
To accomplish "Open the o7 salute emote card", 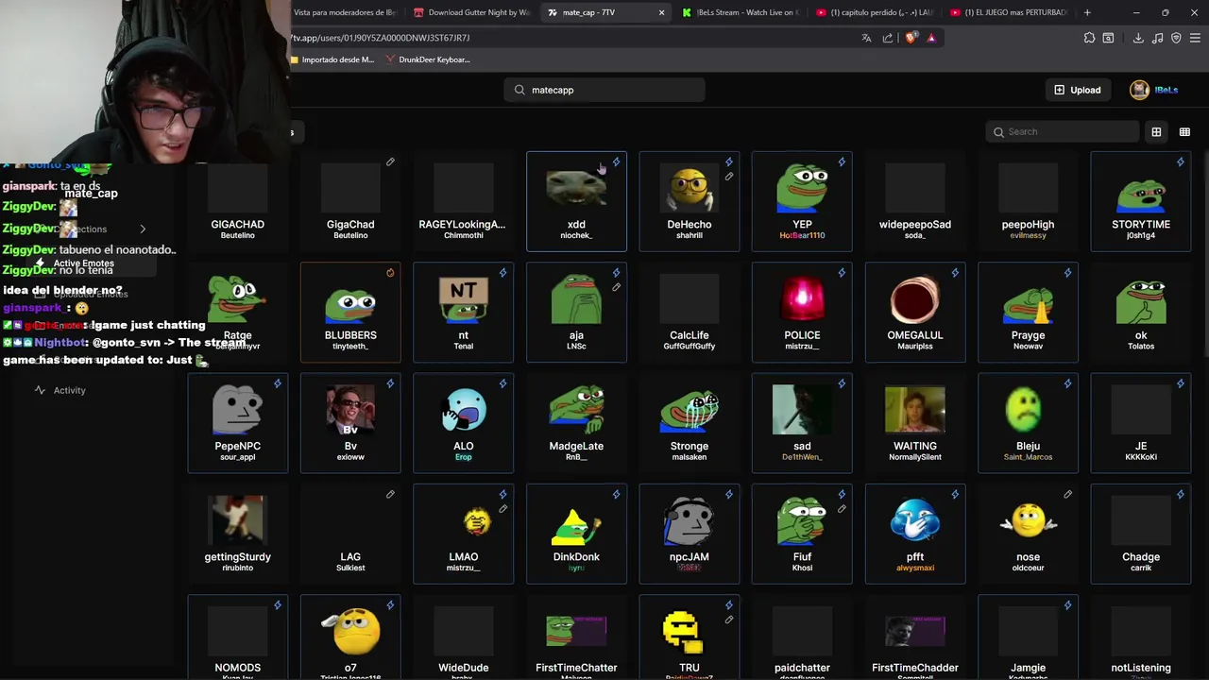I will tap(350, 637).
